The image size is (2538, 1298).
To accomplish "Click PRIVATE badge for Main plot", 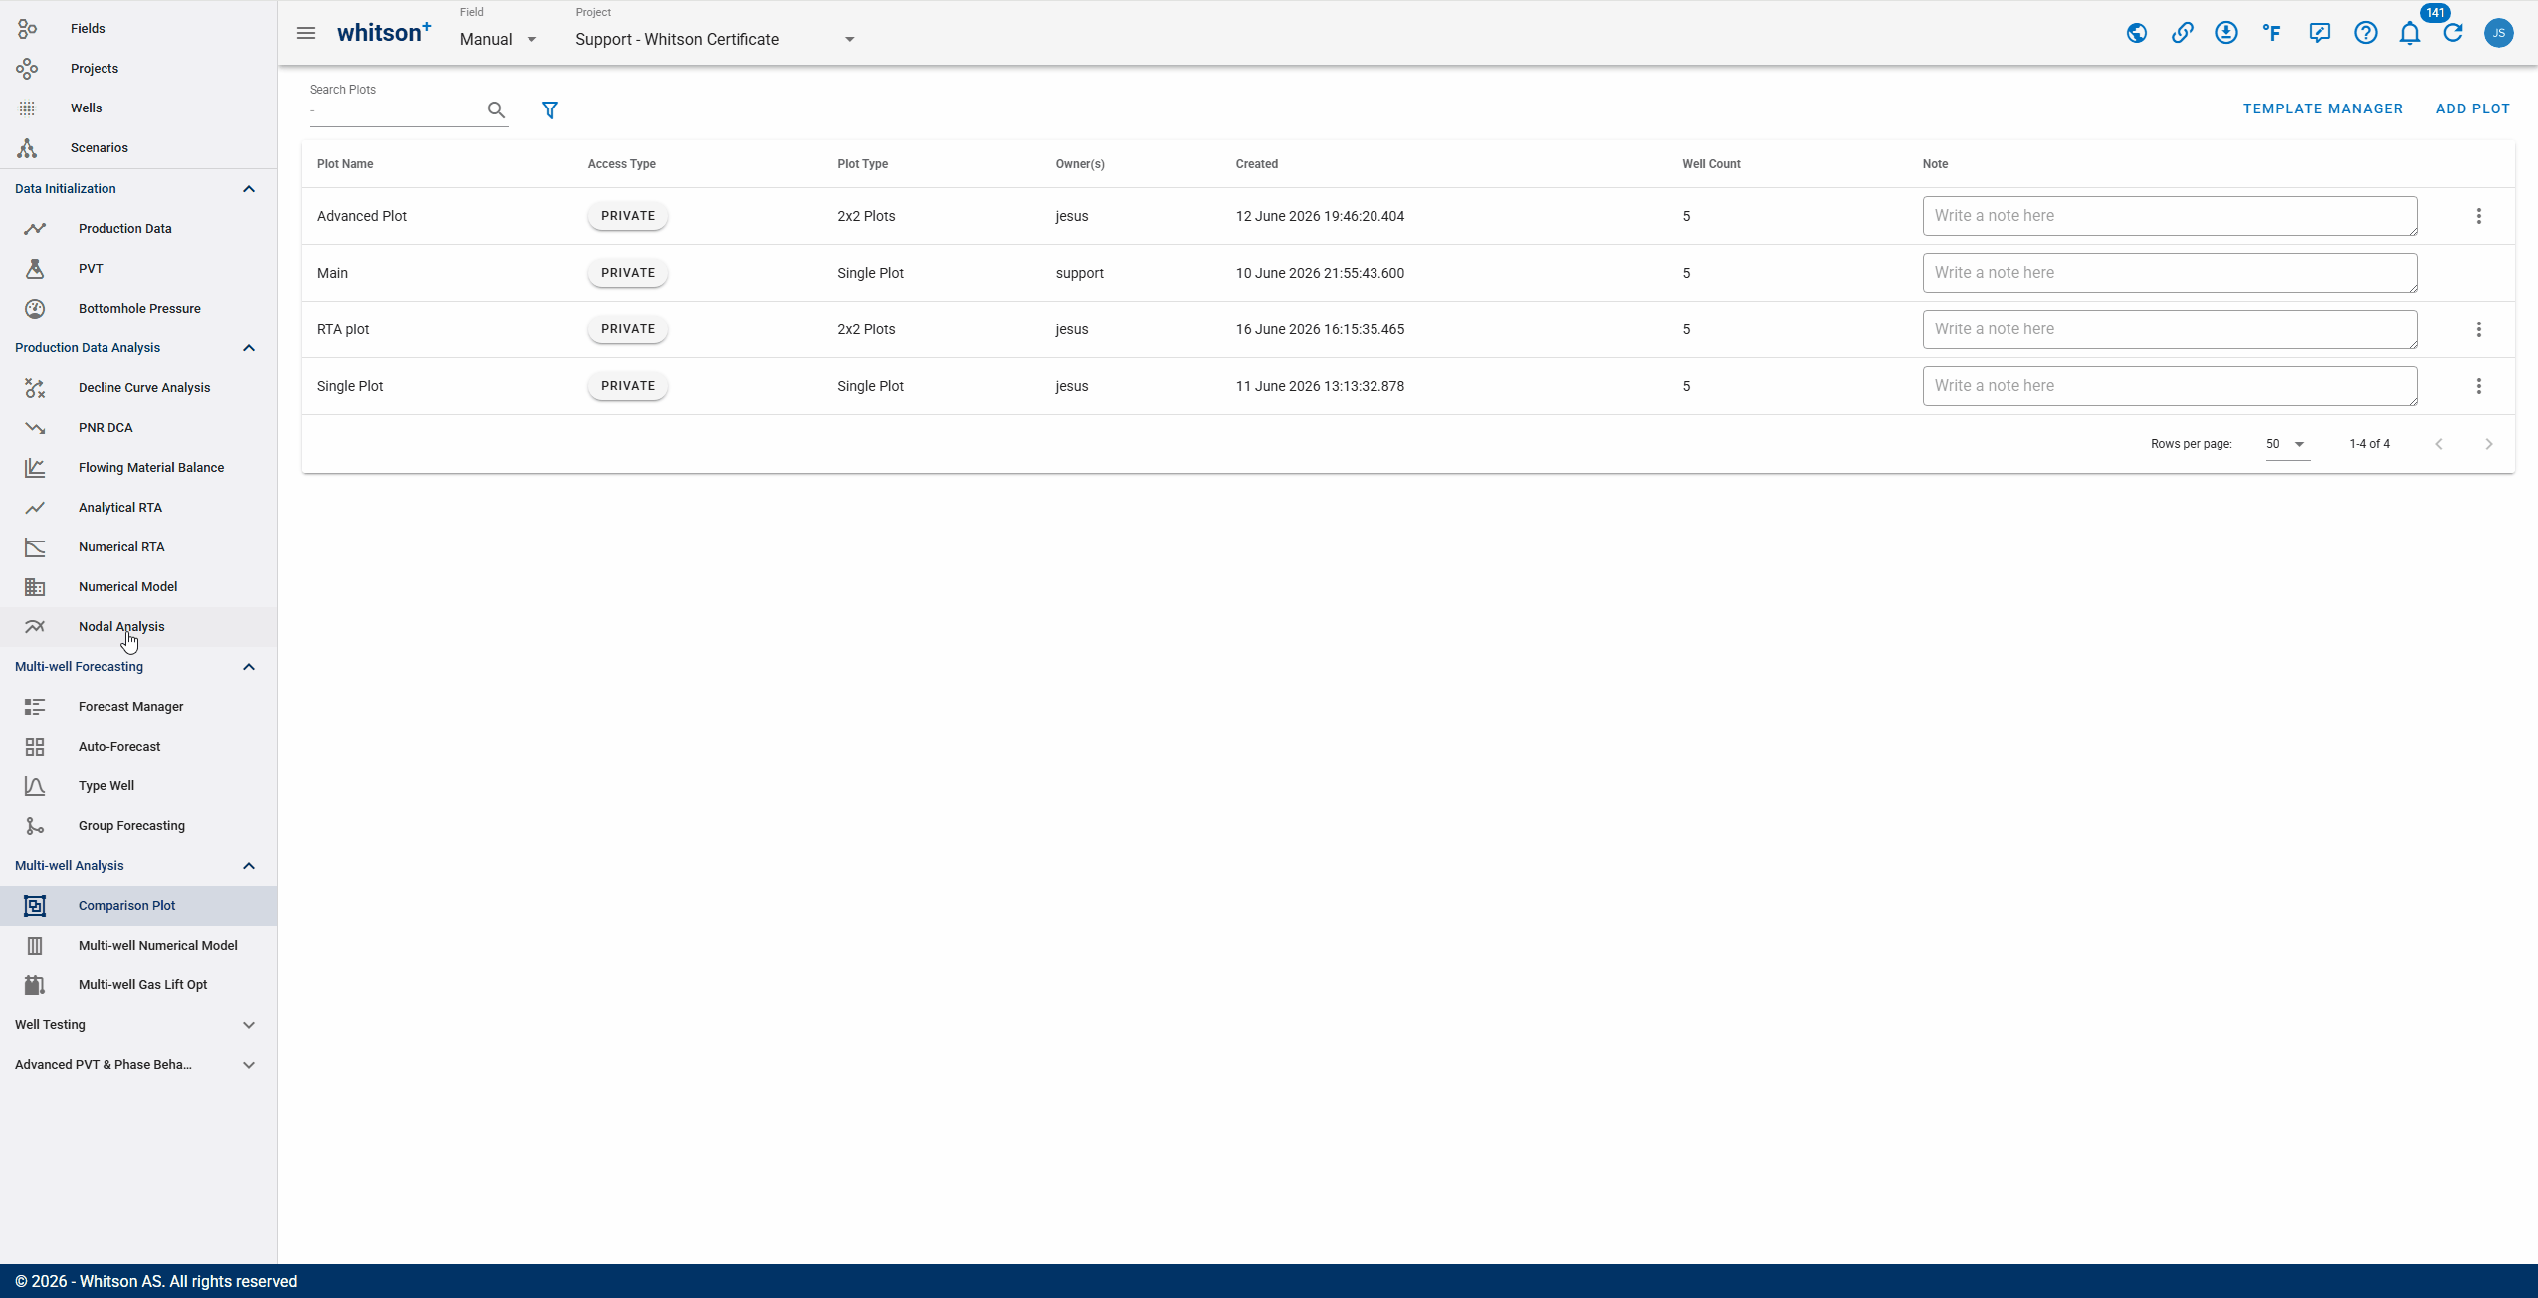I will tap(628, 273).
